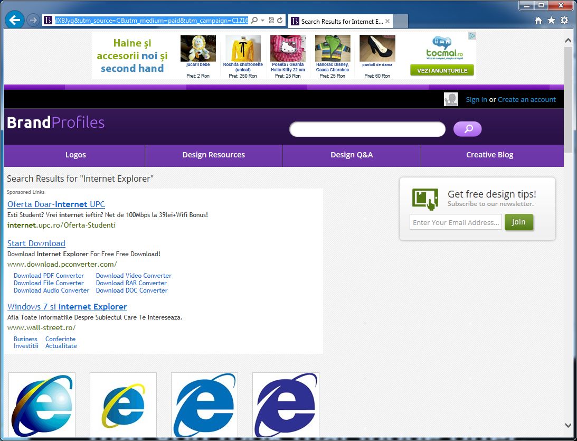Image resolution: width=577 pixels, height=441 pixels.
Task: Go back with the browser back arrow
Action: click(15, 20)
